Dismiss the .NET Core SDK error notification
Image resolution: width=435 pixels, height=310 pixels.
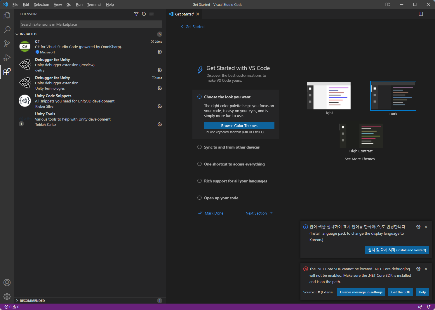[x=426, y=269]
